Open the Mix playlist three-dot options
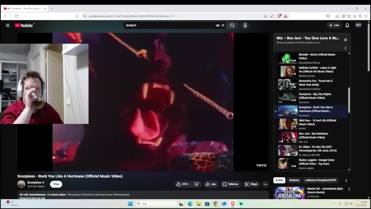 345,48
